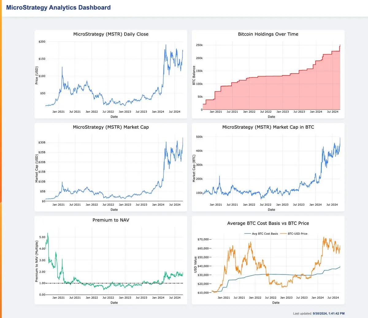368x318 pixels.
Task: Click Jan 2022 tick on Premium to NAV chart
Action: point(92,298)
